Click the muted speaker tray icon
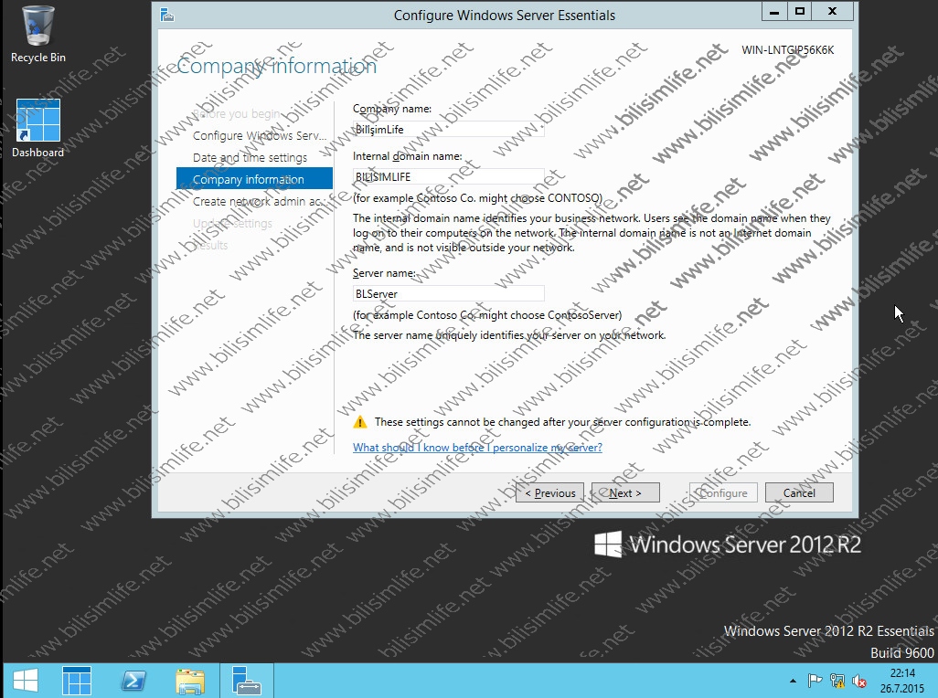 [x=859, y=681]
